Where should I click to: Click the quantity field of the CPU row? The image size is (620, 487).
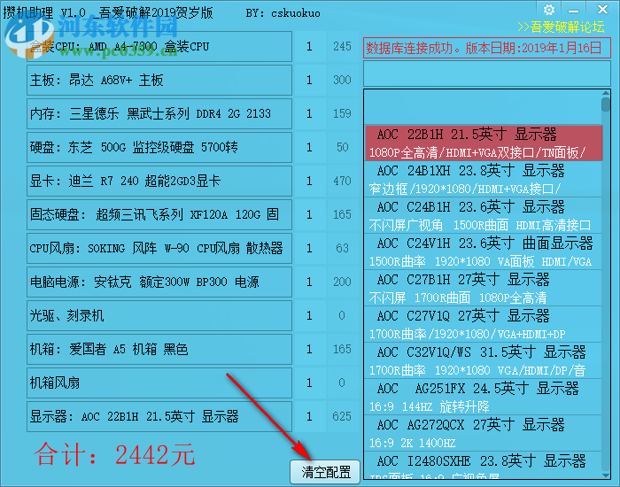coord(310,47)
